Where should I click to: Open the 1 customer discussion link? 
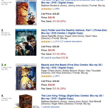tap(50, 107)
